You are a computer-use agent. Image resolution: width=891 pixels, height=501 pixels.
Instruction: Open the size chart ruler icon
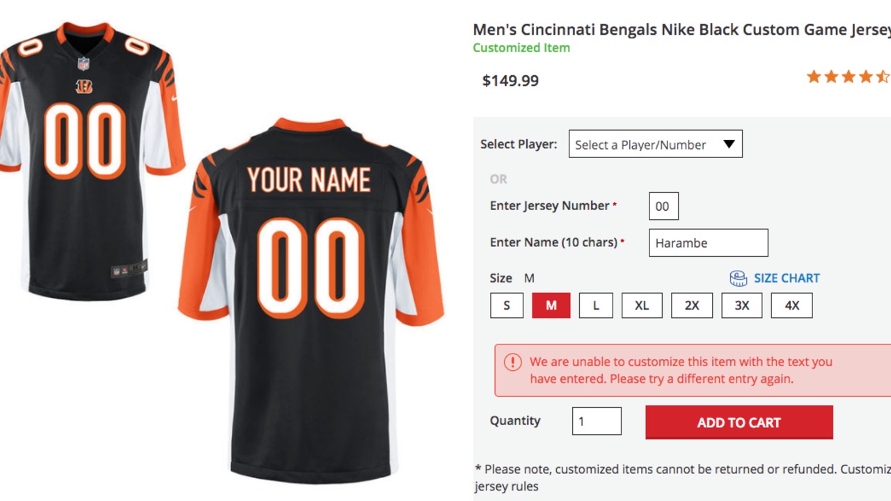(738, 278)
